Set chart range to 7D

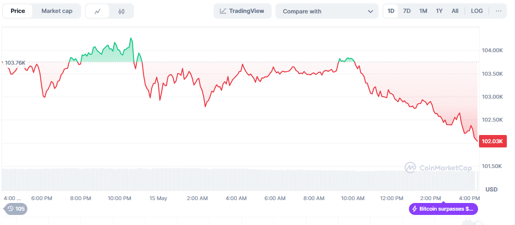[x=407, y=11]
